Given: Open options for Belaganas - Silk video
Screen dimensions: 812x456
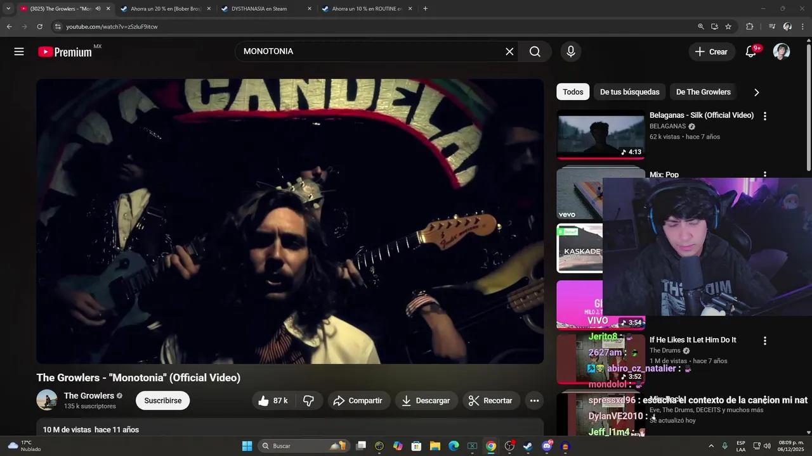Looking at the screenshot, I should (764, 116).
